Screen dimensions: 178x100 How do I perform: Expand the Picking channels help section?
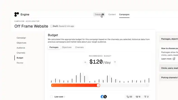[x=169, y=77]
